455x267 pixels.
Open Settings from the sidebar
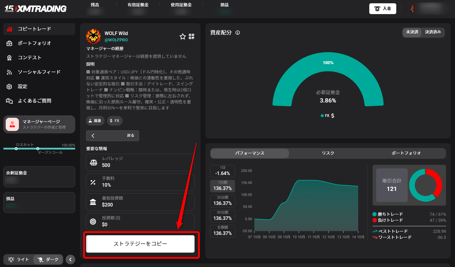(x=39, y=87)
